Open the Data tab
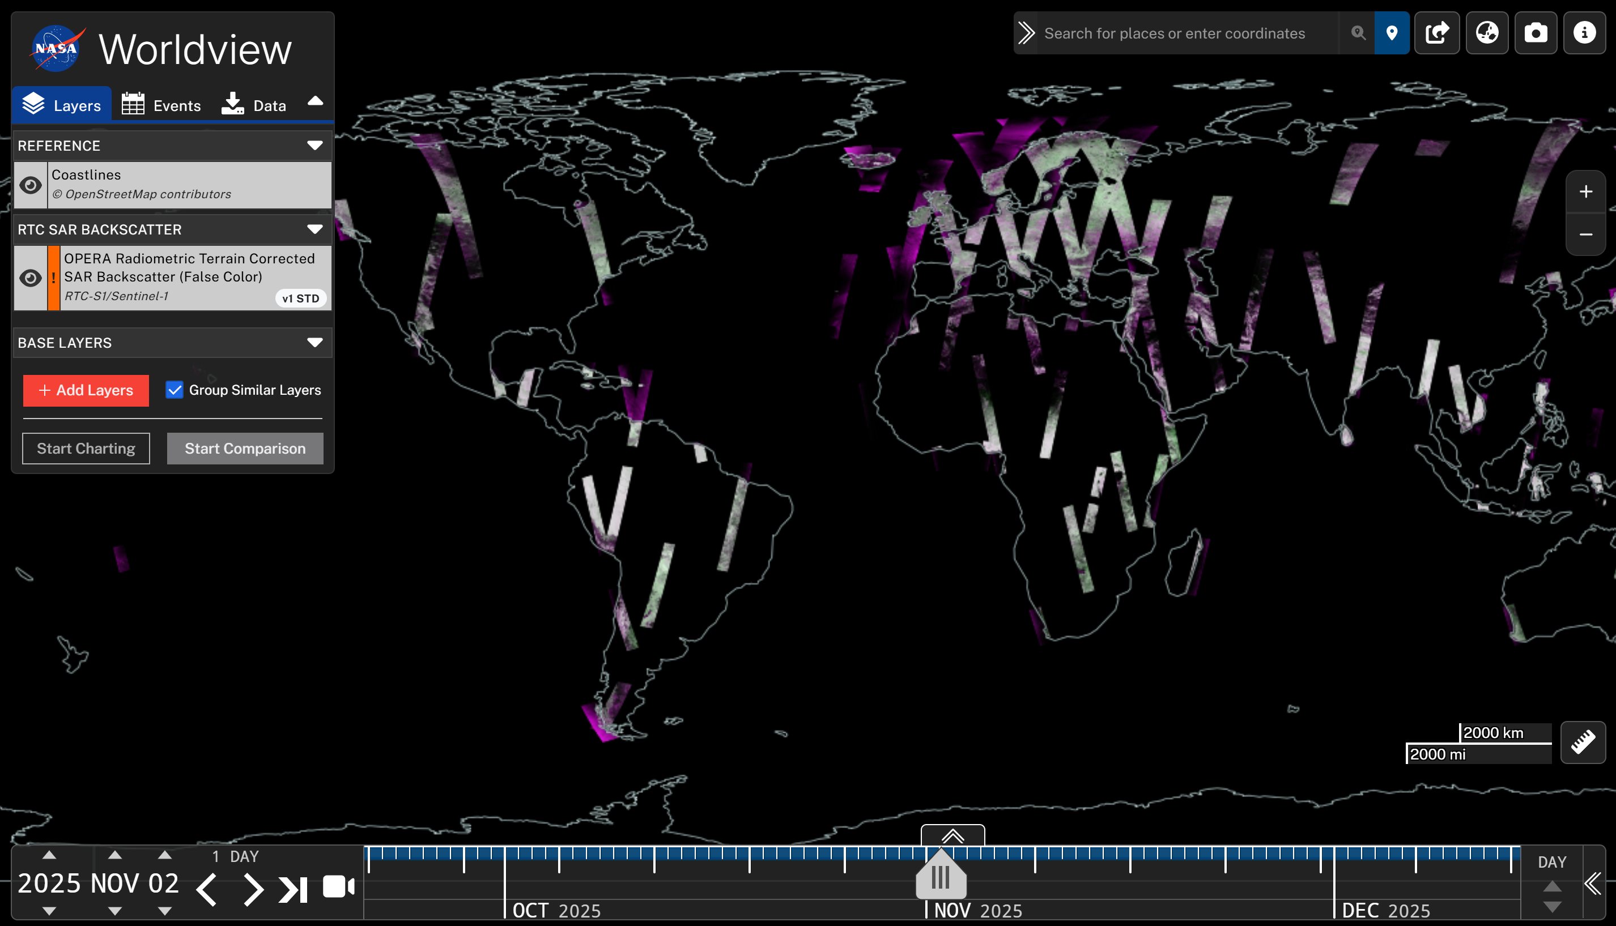This screenshot has width=1616, height=926. [x=254, y=104]
